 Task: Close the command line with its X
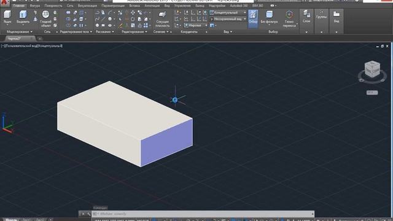pyautogui.click(x=83, y=214)
